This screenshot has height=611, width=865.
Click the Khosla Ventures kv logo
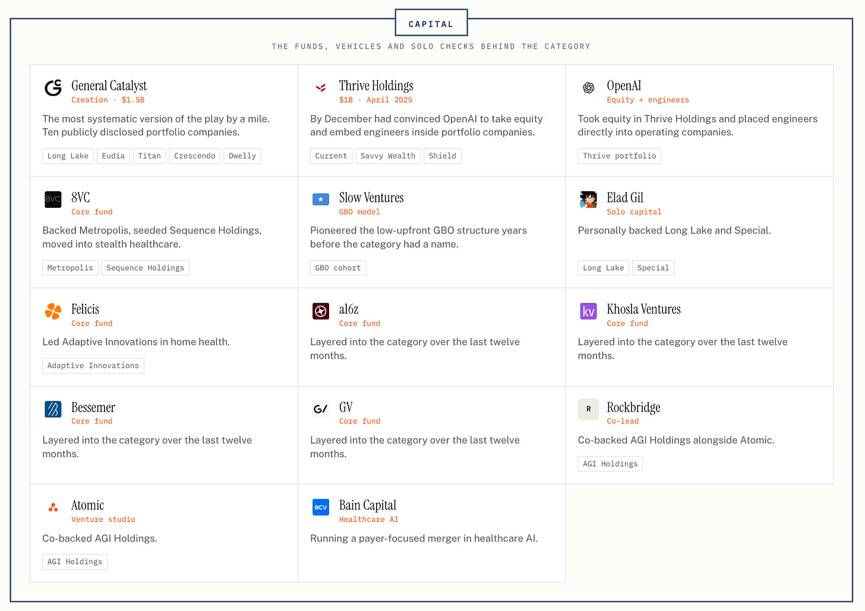coord(589,311)
